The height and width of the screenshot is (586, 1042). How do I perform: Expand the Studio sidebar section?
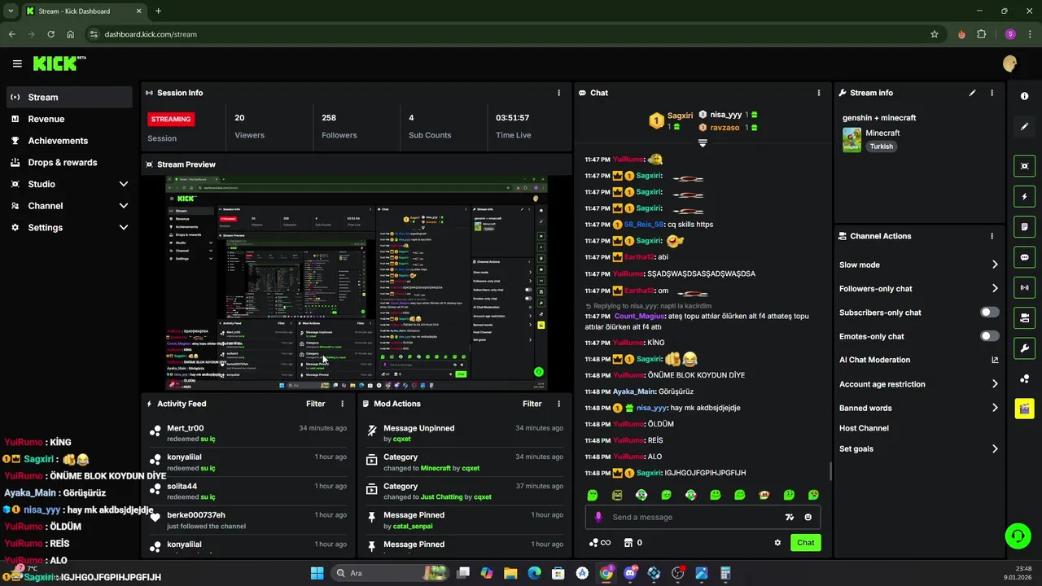click(x=124, y=184)
